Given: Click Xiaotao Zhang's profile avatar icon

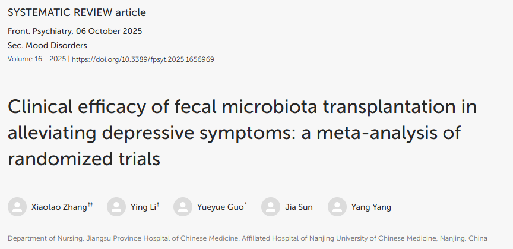Looking at the screenshot, I should click(x=17, y=207).
